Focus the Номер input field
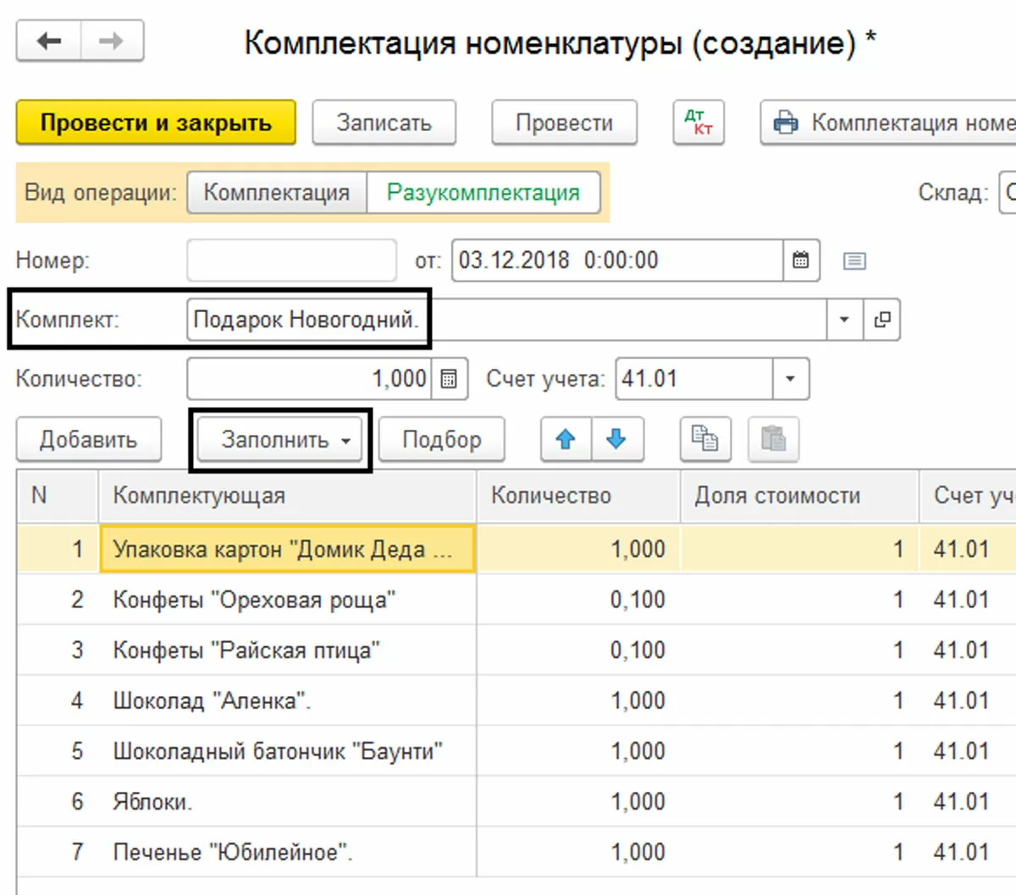This screenshot has width=1016, height=895. click(x=291, y=260)
